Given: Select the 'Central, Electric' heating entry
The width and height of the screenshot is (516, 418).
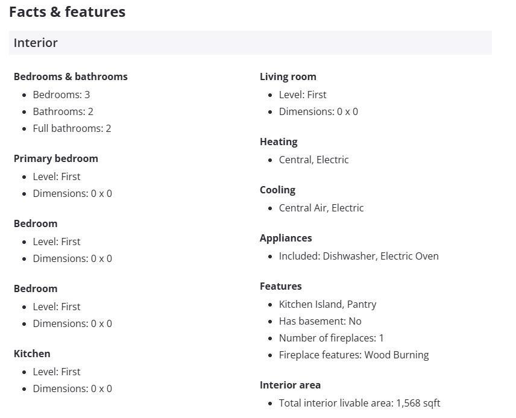Looking at the screenshot, I should pos(313,160).
